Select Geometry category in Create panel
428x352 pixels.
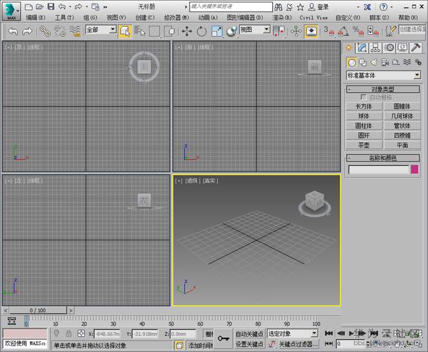[352, 63]
